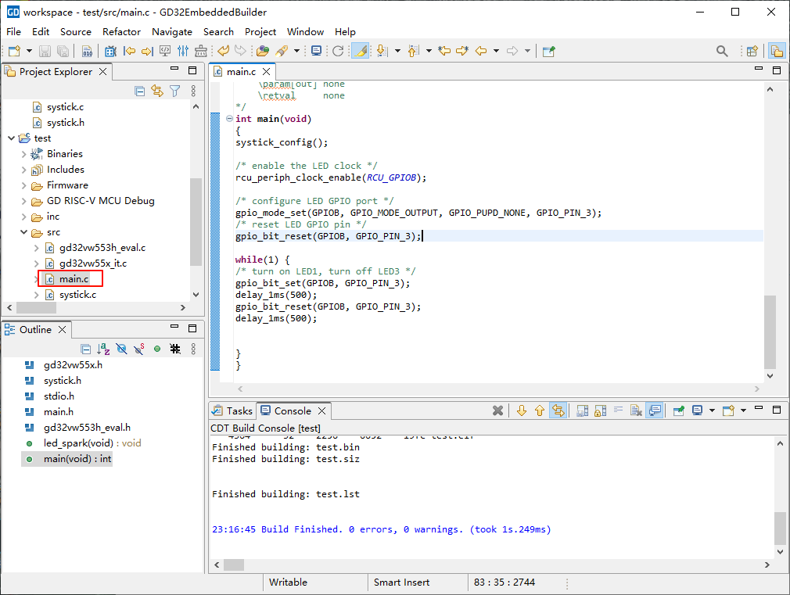Screen dimensions: 790x595
Task: Click the down arrow in Console toolbar
Action: click(x=522, y=410)
